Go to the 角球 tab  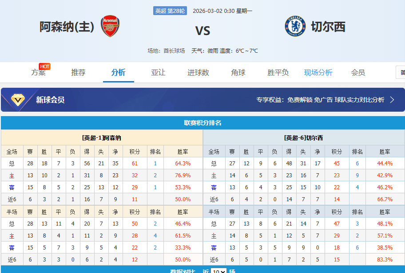tap(238, 73)
